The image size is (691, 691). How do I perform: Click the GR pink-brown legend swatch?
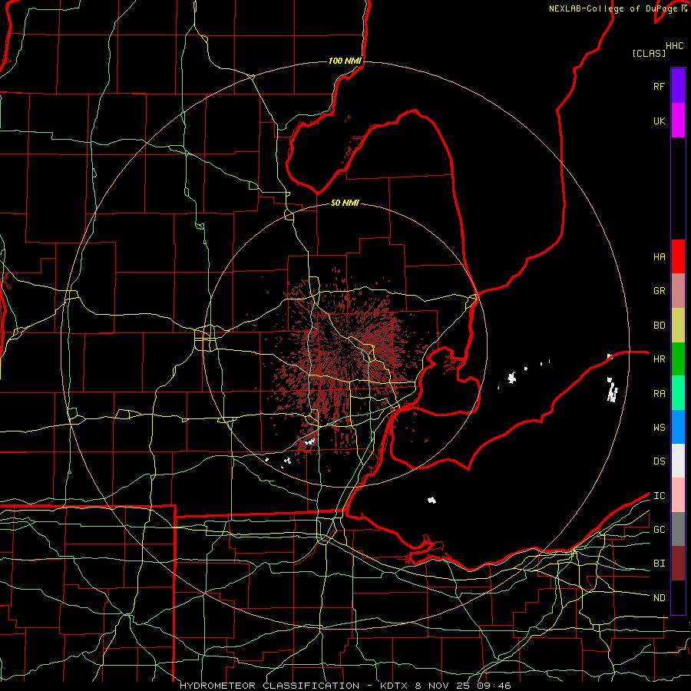(x=678, y=291)
